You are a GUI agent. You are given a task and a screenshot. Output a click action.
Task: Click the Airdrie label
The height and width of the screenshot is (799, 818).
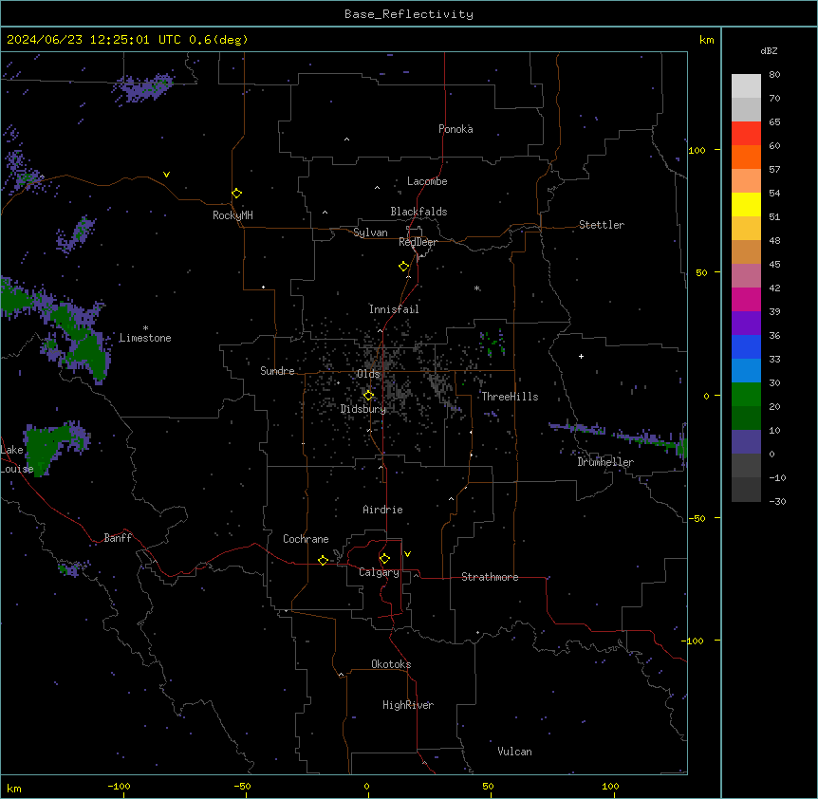[382, 510]
